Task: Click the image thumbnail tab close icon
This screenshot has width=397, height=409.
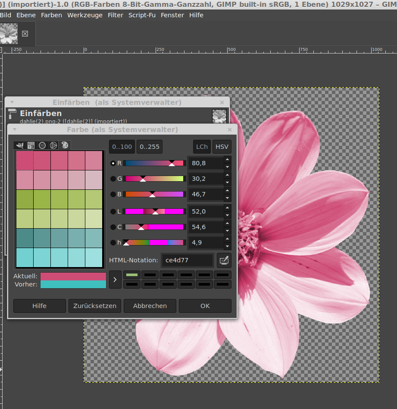Action: [25, 34]
